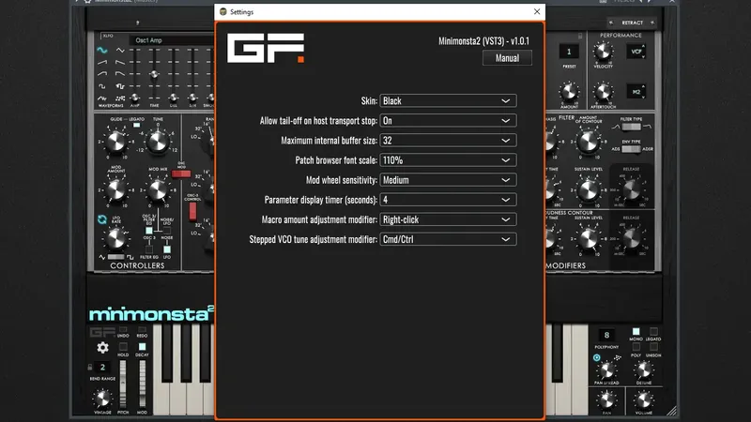Click the right arrow beside Retract
The height and width of the screenshot is (422, 751).
[x=651, y=23]
